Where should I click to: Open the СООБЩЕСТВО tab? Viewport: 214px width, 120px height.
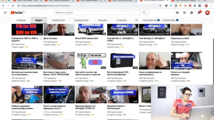[x=81, y=20]
